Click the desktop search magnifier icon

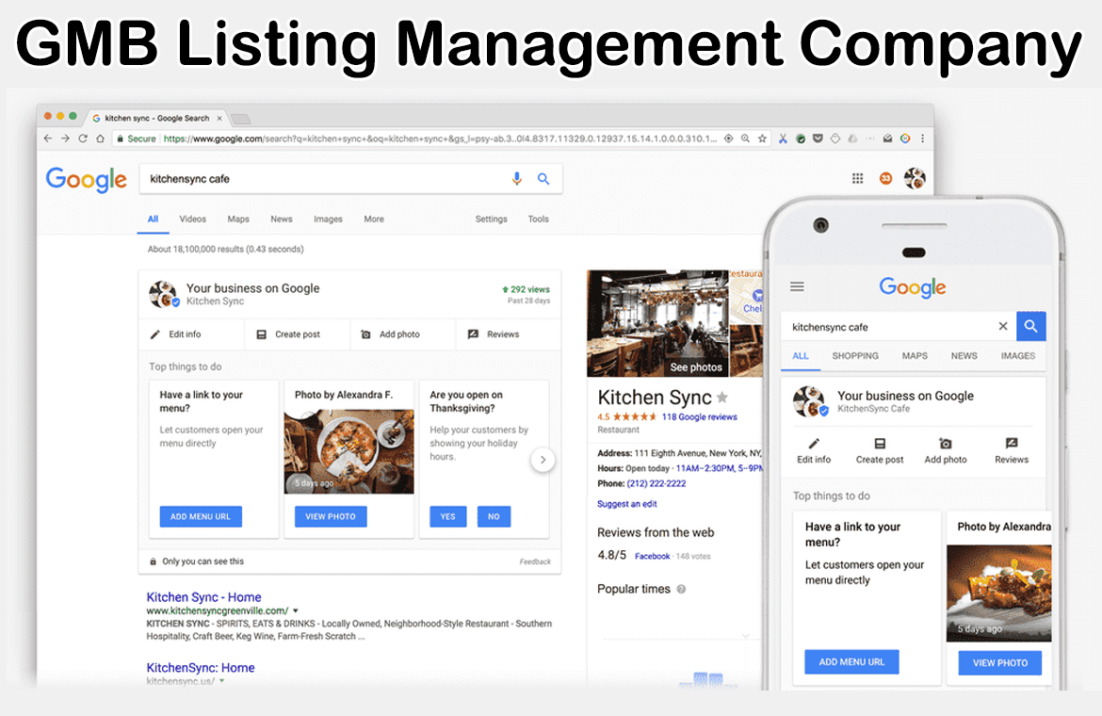[543, 178]
